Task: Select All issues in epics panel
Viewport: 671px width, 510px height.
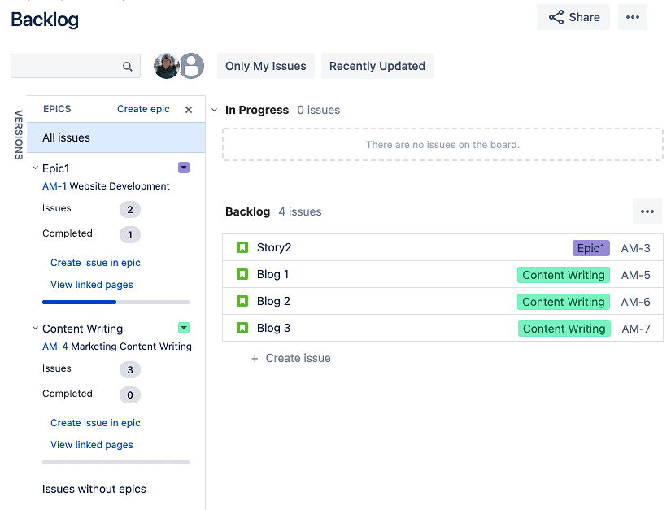Action: coord(115,137)
